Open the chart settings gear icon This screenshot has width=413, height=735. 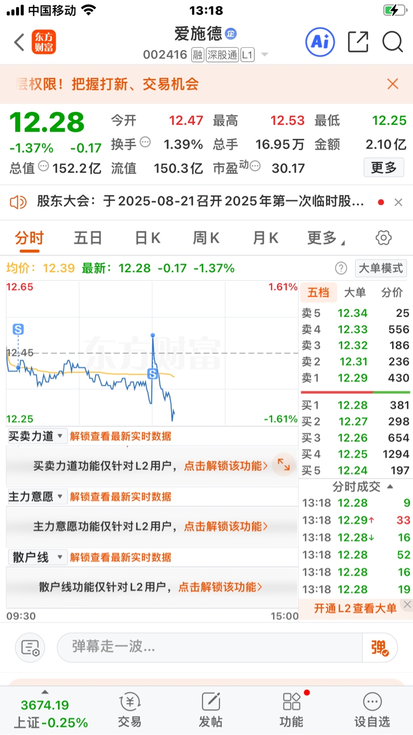click(383, 237)
